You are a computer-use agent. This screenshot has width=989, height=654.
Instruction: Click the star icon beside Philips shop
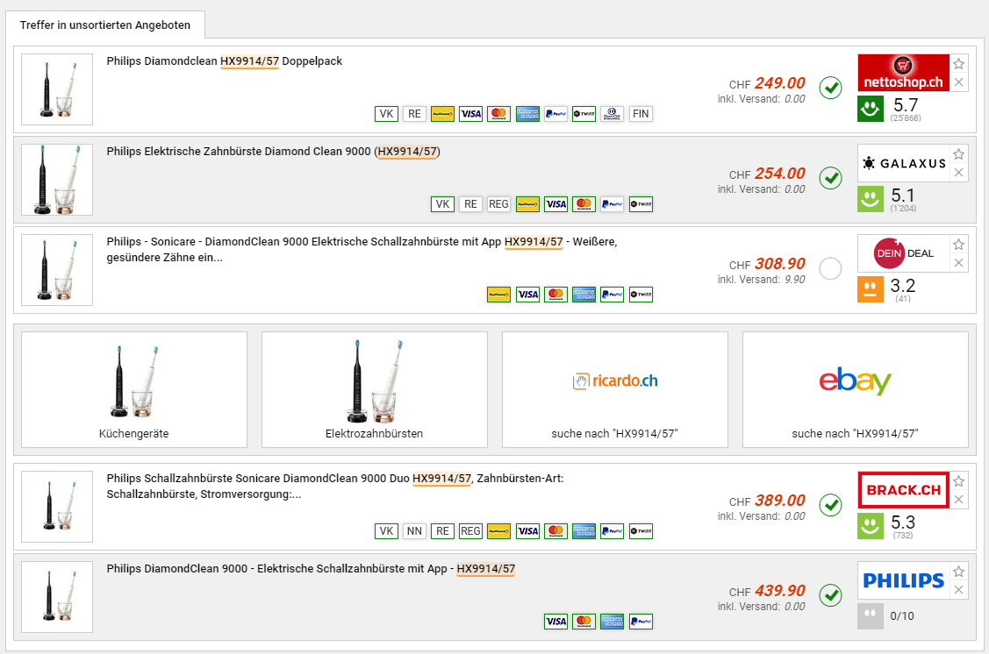click(x=959, y=572)
